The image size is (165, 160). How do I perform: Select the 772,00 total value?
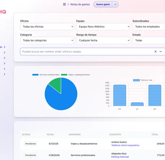(161, 155)
